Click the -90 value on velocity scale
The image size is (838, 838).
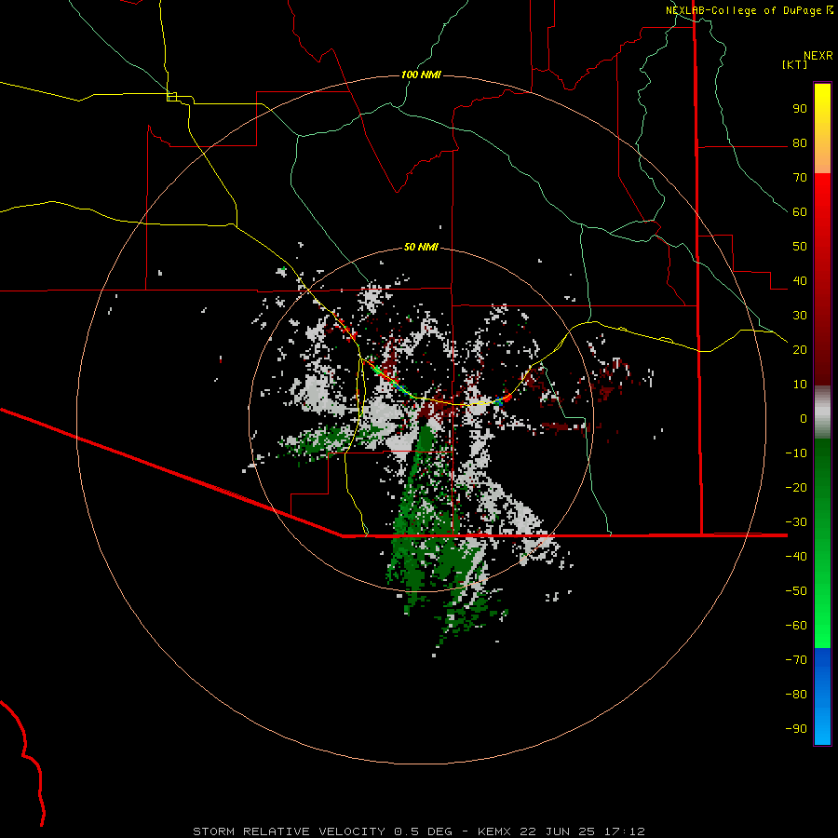click(x=796, y=729)
